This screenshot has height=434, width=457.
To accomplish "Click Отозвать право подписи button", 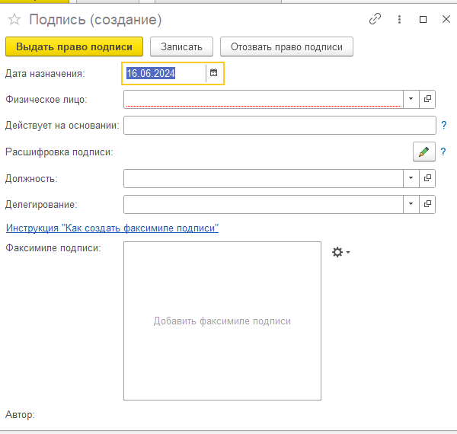I will tap(286, 46).
